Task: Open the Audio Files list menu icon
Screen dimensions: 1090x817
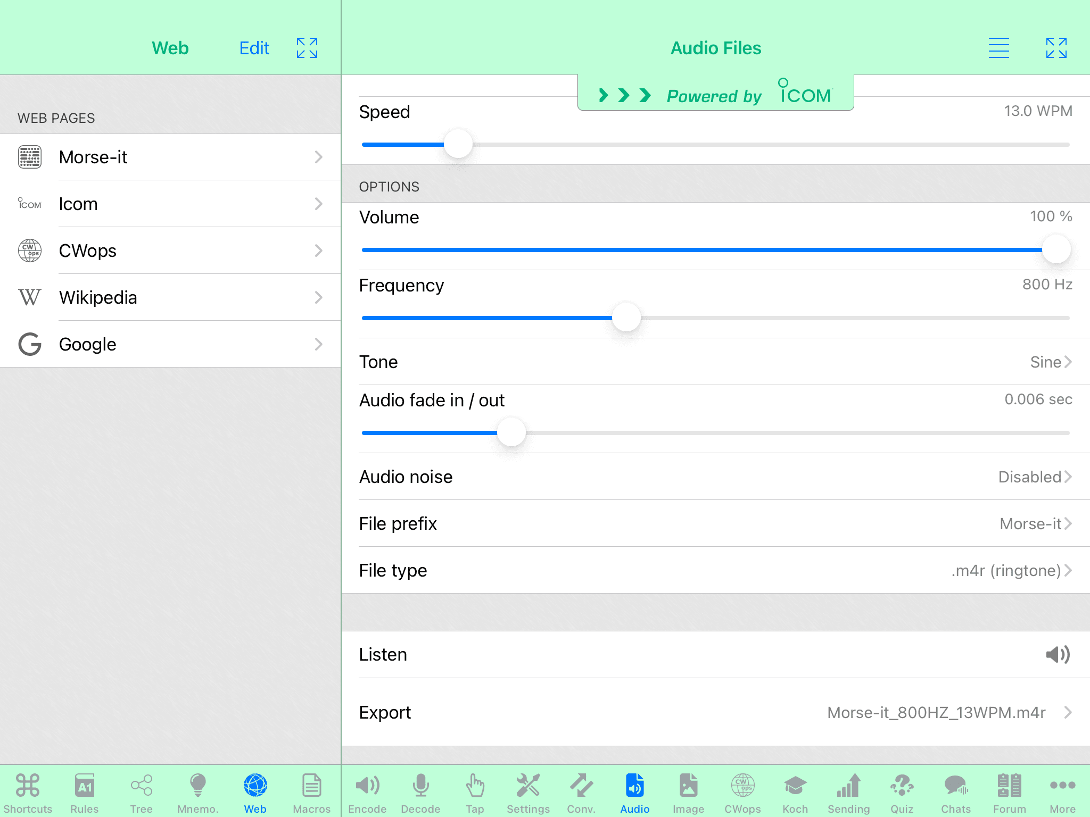Action: coord(999,48)
